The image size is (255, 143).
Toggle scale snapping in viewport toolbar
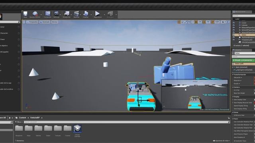point(213,22)
